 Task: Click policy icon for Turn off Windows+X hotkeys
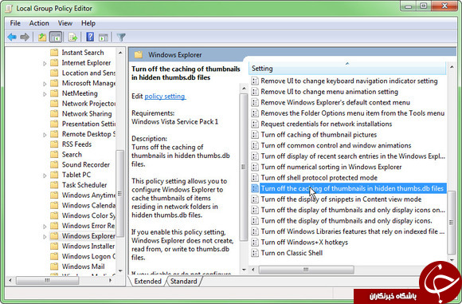255,243
